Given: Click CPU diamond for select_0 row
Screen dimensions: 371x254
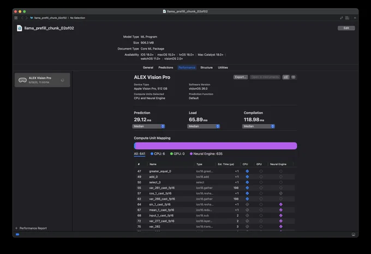Looking at the screenshot, I should [x=247, y=183].
